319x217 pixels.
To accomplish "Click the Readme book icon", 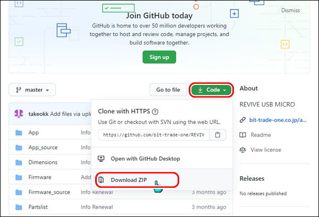I will coord(243,135).
